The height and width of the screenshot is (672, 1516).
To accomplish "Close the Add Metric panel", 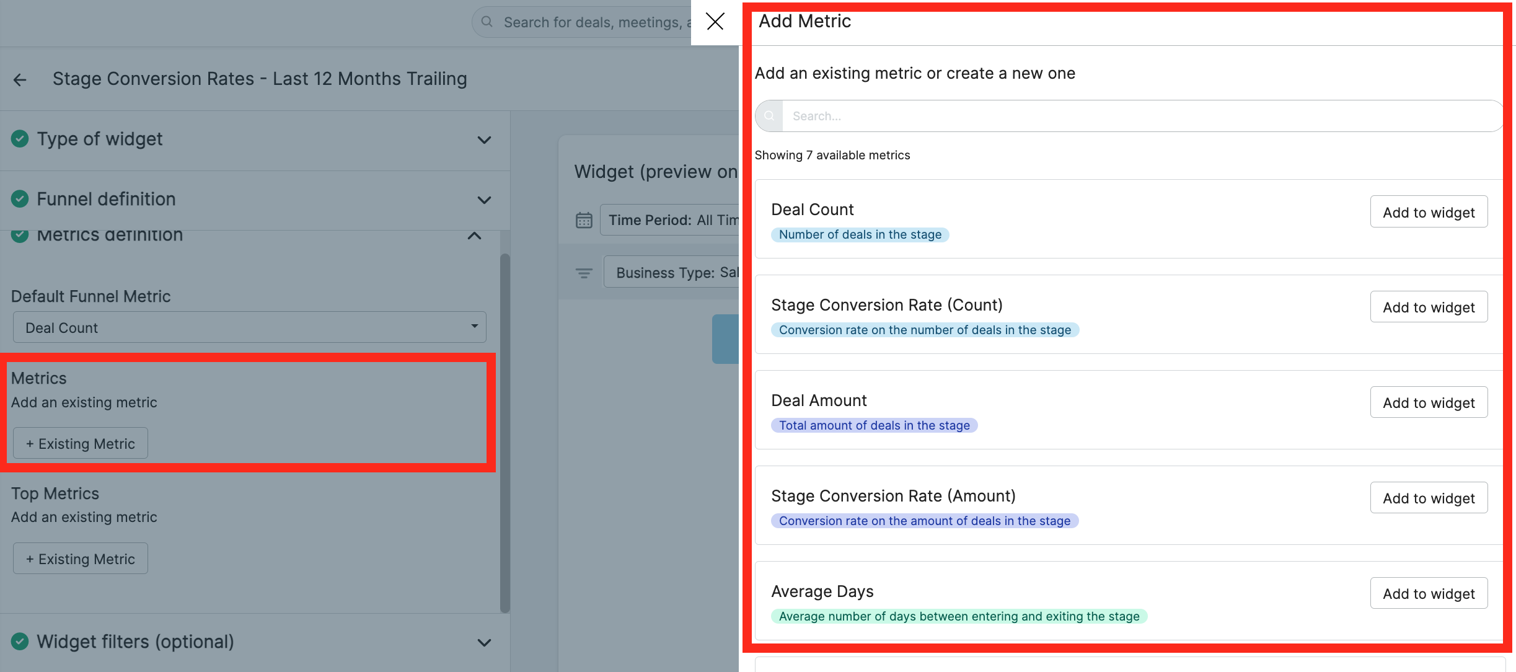I will coord(715,22).
